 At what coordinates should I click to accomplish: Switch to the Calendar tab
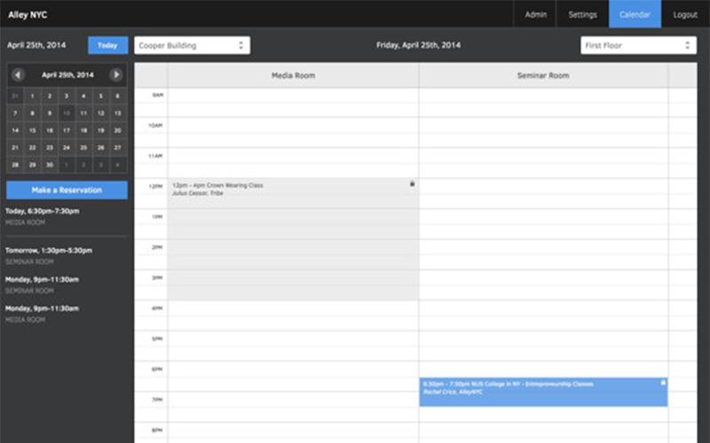[x=635, y=14]
